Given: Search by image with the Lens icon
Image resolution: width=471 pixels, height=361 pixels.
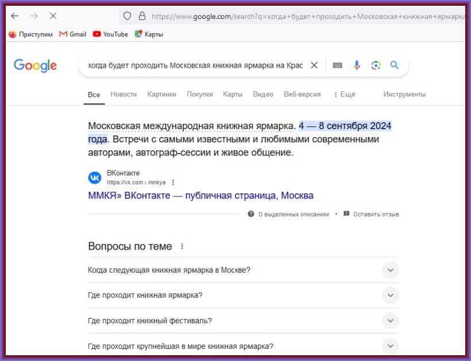Looking at the screenshot, I should [x=376, y=65].
